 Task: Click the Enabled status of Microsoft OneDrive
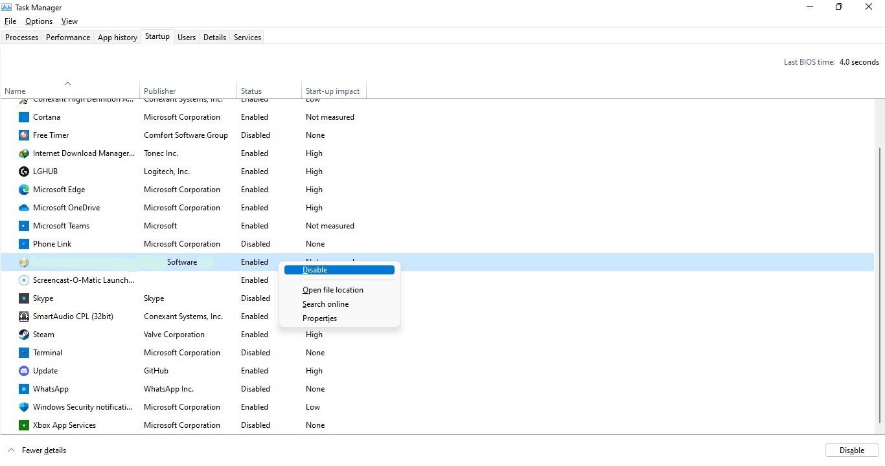(x=255, y=208)
